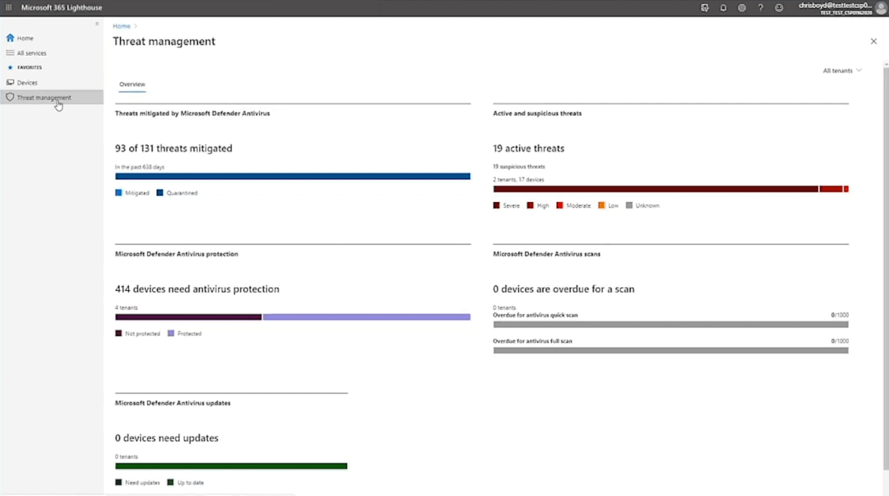Click the Mitigated legend swatch
This screenshot has height=496, width=889.
(x=119, y=193)
